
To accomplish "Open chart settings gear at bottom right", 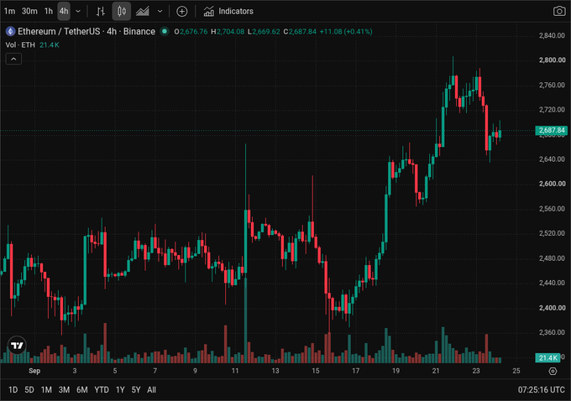I will [553, 371].
